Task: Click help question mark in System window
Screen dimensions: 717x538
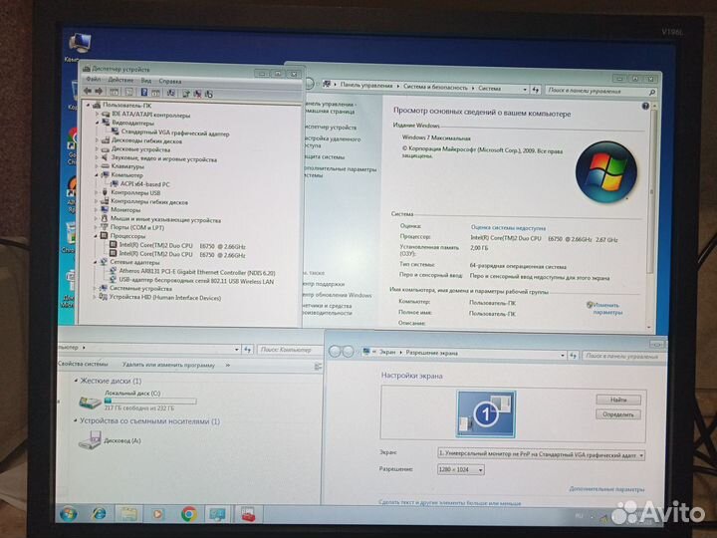Action: 644,107
